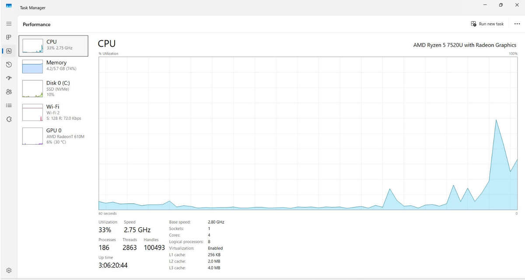The image size is (525, 280).
Task: Select the GPU 0 performance entry
Action: tap(53, 136)
